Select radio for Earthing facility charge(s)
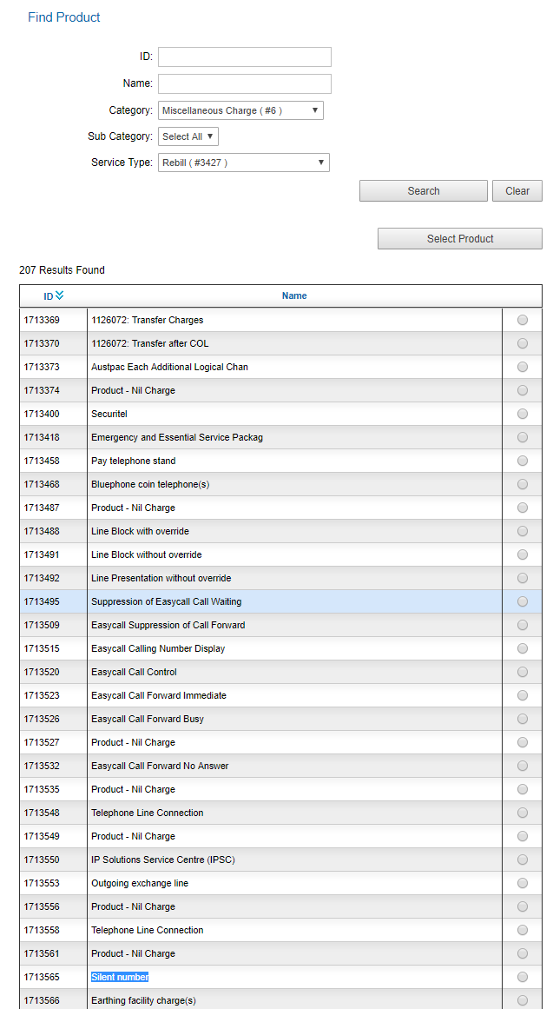The height and width of the screenshot is (1009, 553). (x=523, y=1000)
